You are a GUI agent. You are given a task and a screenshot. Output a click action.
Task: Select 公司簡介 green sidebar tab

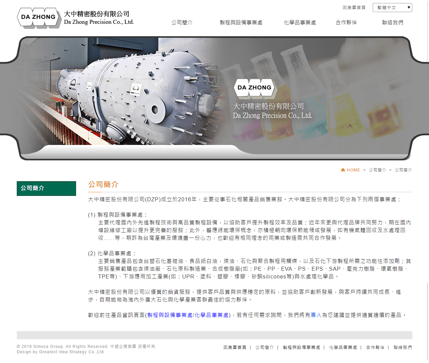point(46,189)
